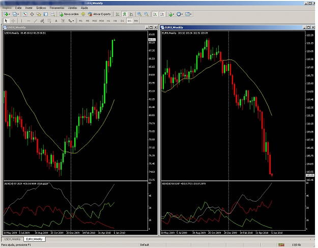Set timeframe to M15

(95, 21)
